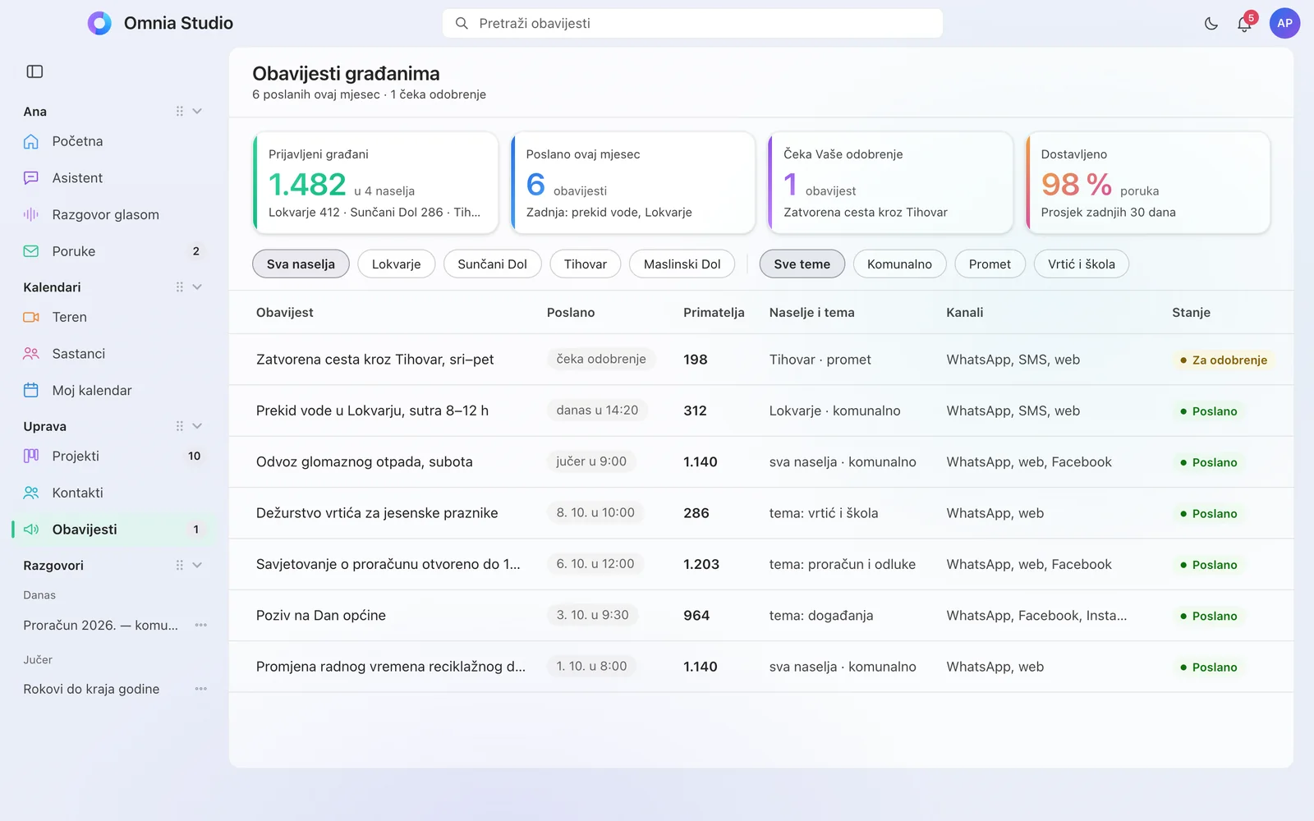
Task: Click the Omnia Studio logo
Action: [x=99, y=23]
